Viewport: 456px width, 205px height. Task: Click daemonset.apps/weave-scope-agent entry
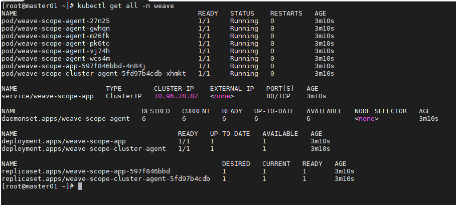pyautogui.click(x=66, y=119)
